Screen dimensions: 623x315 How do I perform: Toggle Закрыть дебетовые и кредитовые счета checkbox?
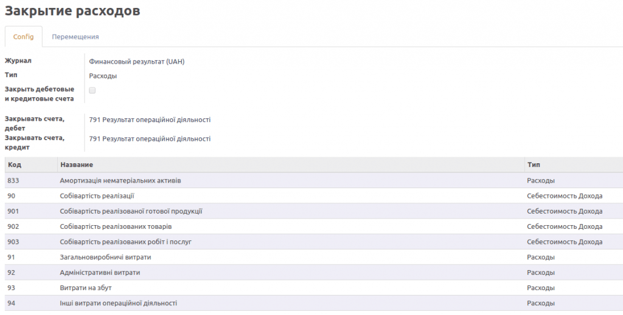coord(92,90)
